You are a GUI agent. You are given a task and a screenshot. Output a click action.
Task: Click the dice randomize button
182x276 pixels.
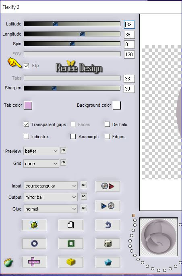[x=108, y=243]
